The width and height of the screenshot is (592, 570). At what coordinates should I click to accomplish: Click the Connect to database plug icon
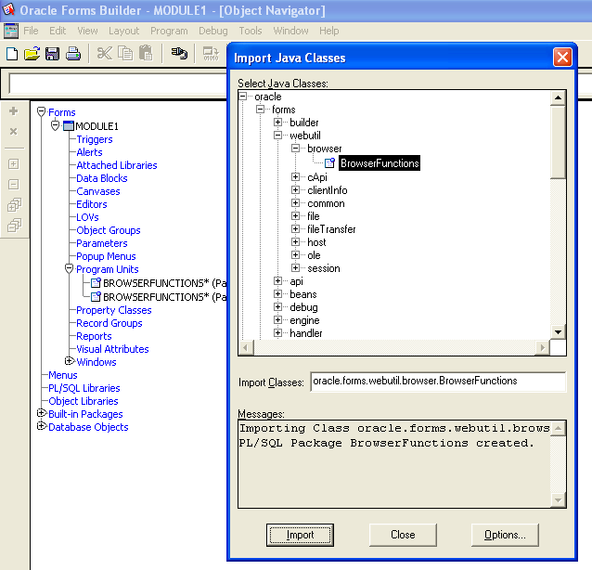pyautogui.click(x=180, y=54)
